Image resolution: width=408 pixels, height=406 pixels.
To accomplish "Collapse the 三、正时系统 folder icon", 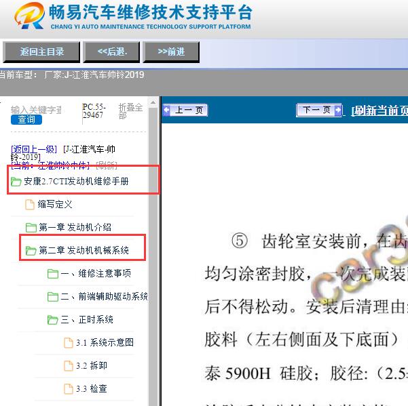I will [x=53, y=320].
